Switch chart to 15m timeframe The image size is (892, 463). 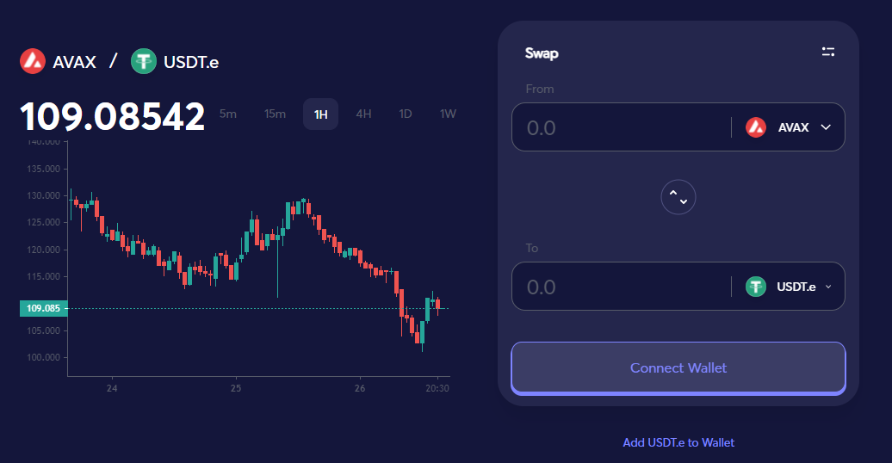[x=275, y=114]
